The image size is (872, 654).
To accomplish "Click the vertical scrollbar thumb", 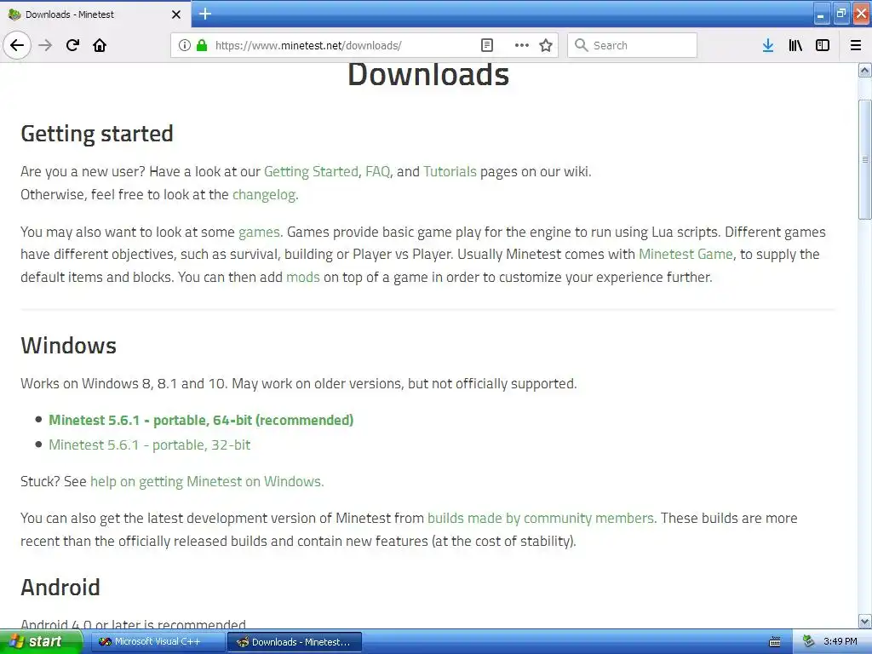I will pos(865,159).
